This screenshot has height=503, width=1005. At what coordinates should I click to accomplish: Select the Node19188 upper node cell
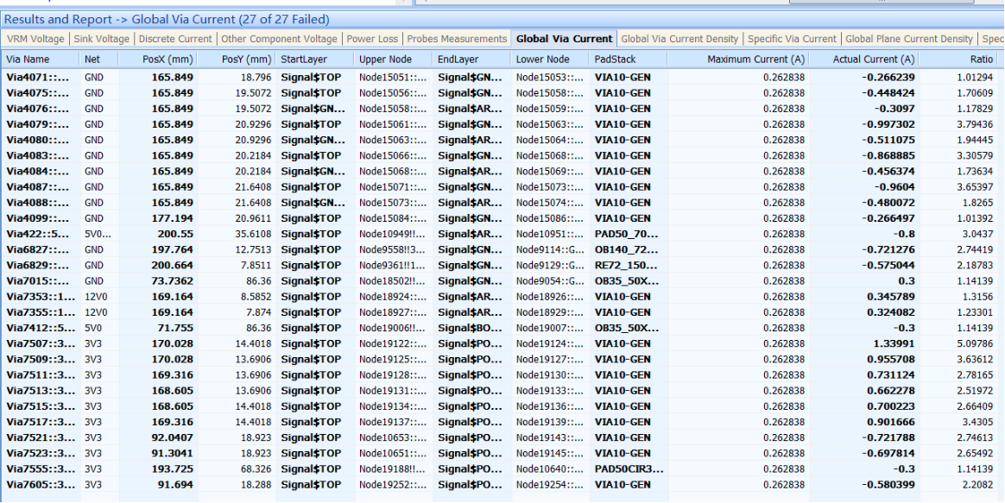(x=393, y=469)
